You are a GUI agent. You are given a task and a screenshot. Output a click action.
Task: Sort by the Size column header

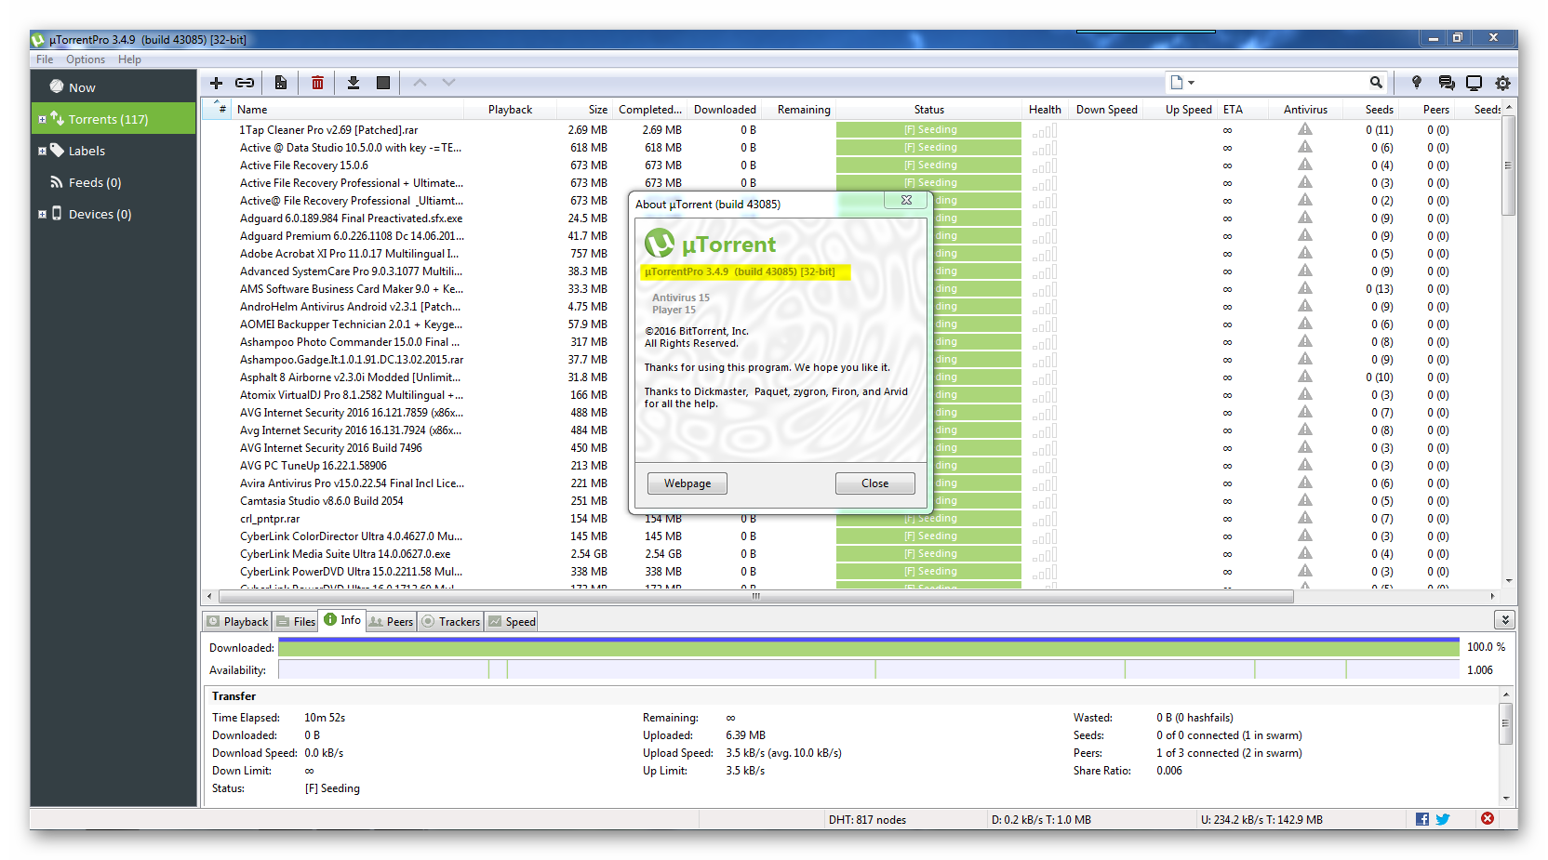[583, 110]
